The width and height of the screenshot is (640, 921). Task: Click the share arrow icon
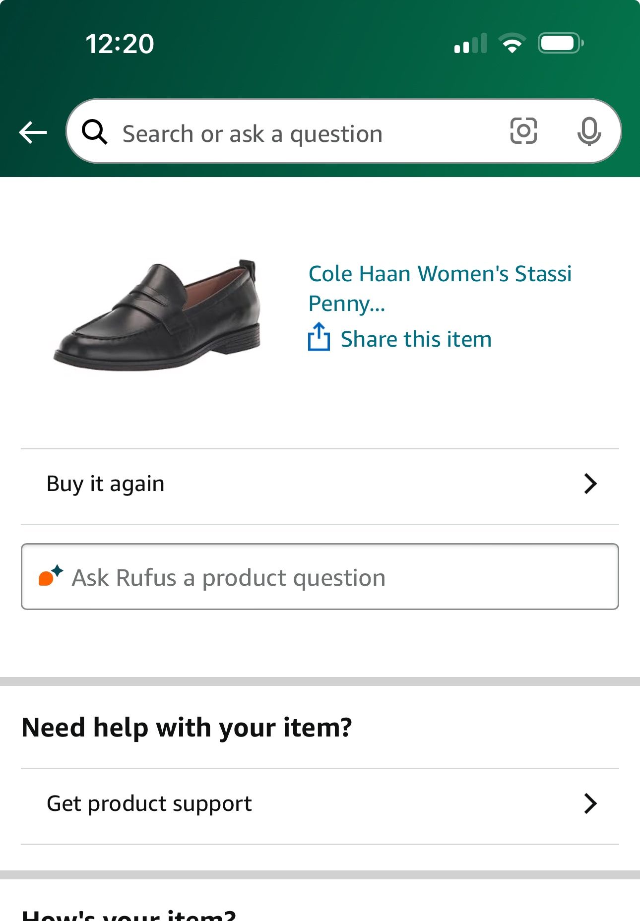pos(319,337)
